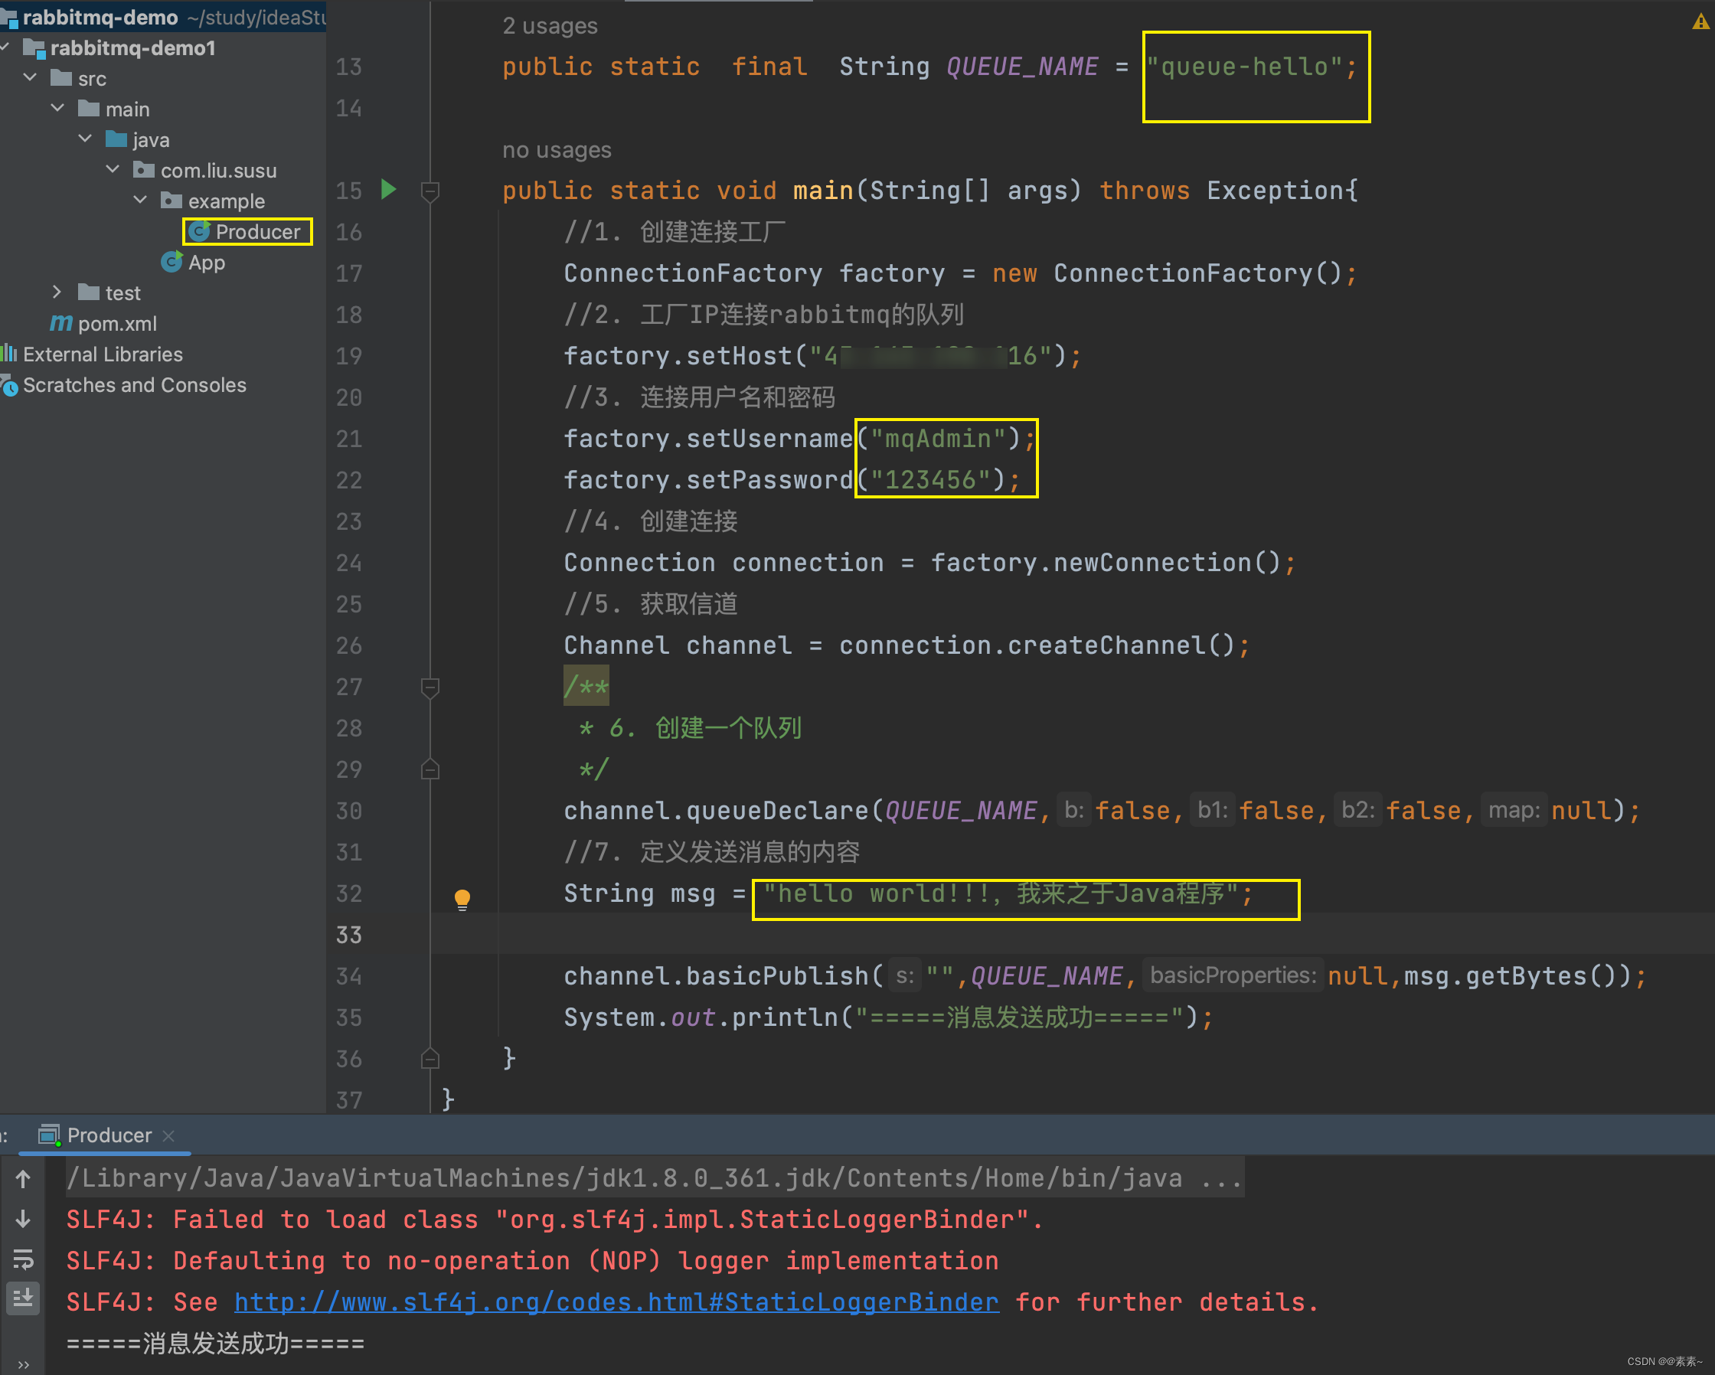Screen dimensions: 1715x1375
Task: Click the Scratches and Consoles icon
Action: point(8,386)
